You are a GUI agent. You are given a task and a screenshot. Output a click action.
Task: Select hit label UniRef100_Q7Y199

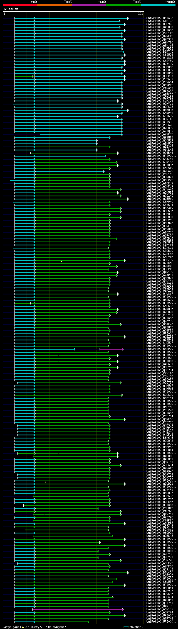(160, 64)
